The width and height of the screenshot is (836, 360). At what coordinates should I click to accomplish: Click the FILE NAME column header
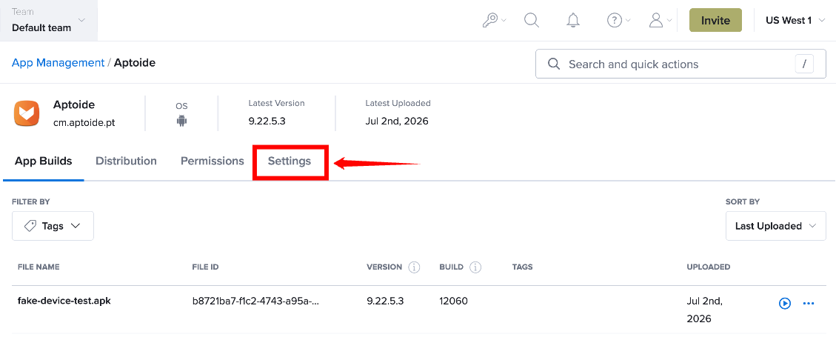[39, 267]
